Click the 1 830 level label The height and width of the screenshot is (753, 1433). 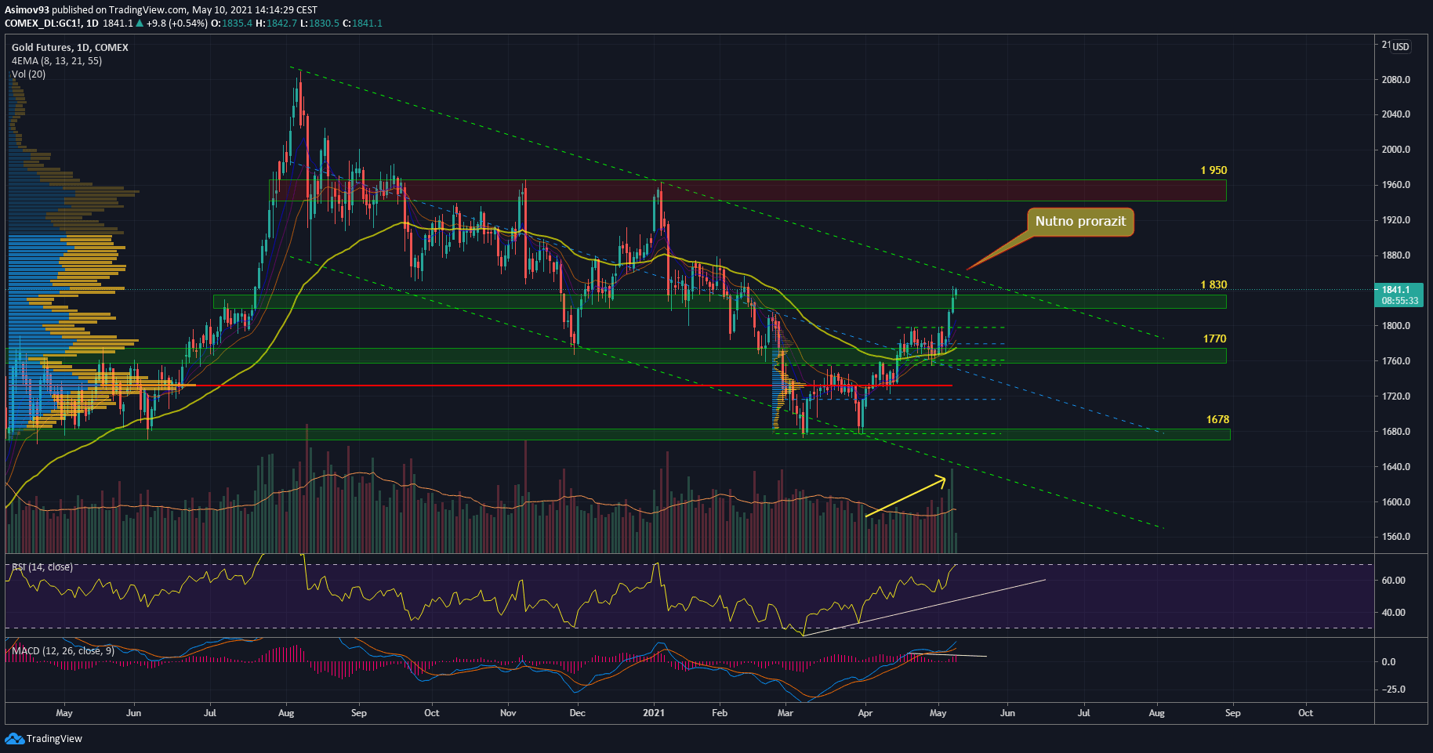(x=1214, y=284)
